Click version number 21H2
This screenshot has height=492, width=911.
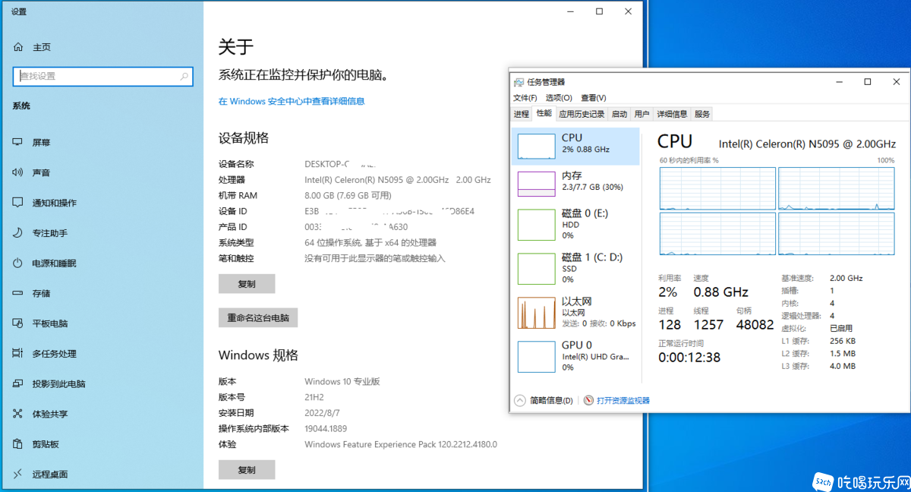[316, 397]
